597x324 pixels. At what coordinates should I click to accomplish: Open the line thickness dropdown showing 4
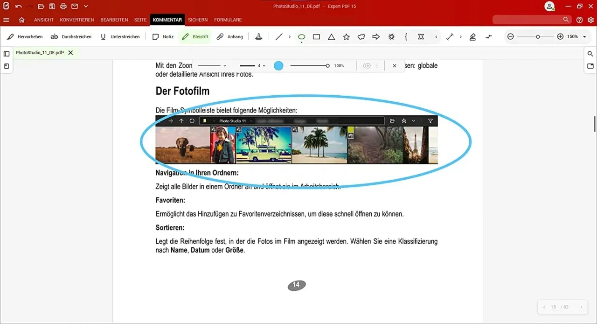point(253,66)
